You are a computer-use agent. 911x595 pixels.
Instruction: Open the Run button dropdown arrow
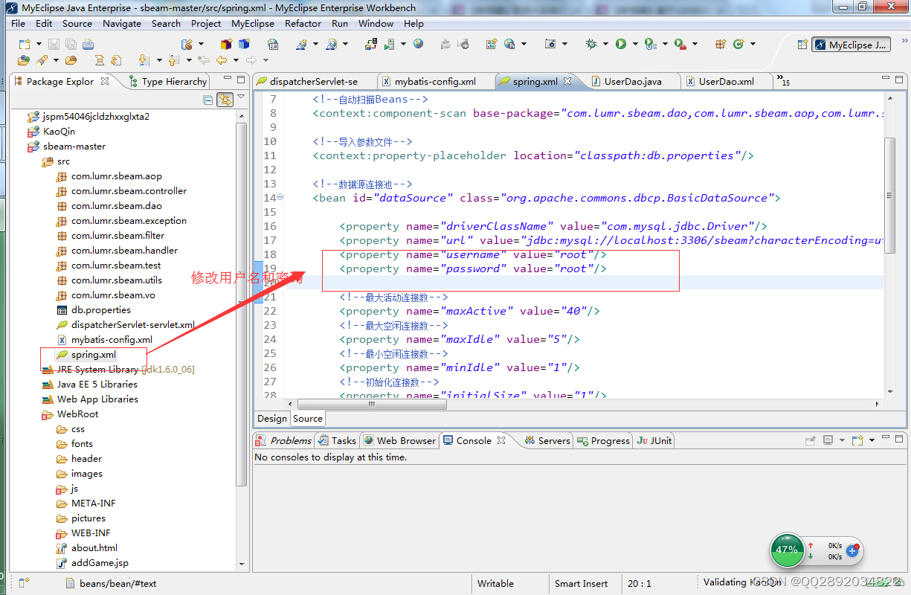coord(634,45)
